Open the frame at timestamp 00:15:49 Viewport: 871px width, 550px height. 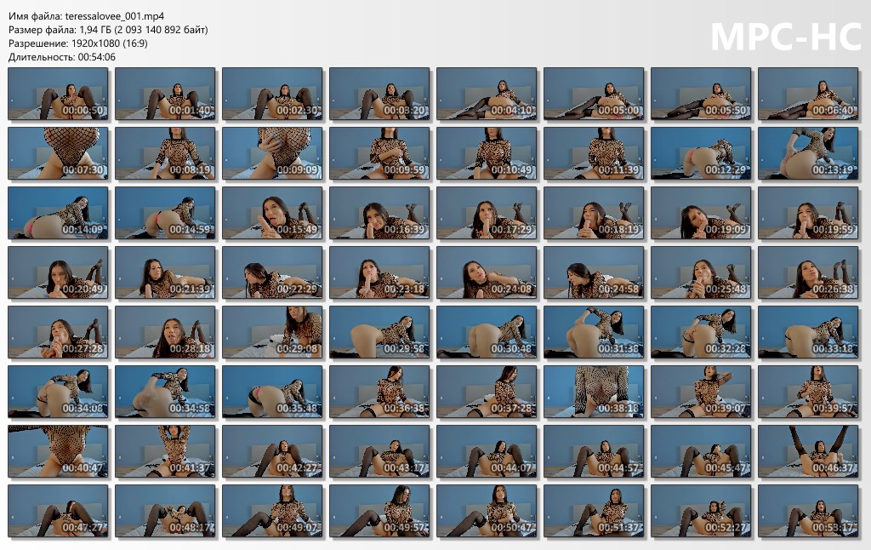[x=272, y=213]
